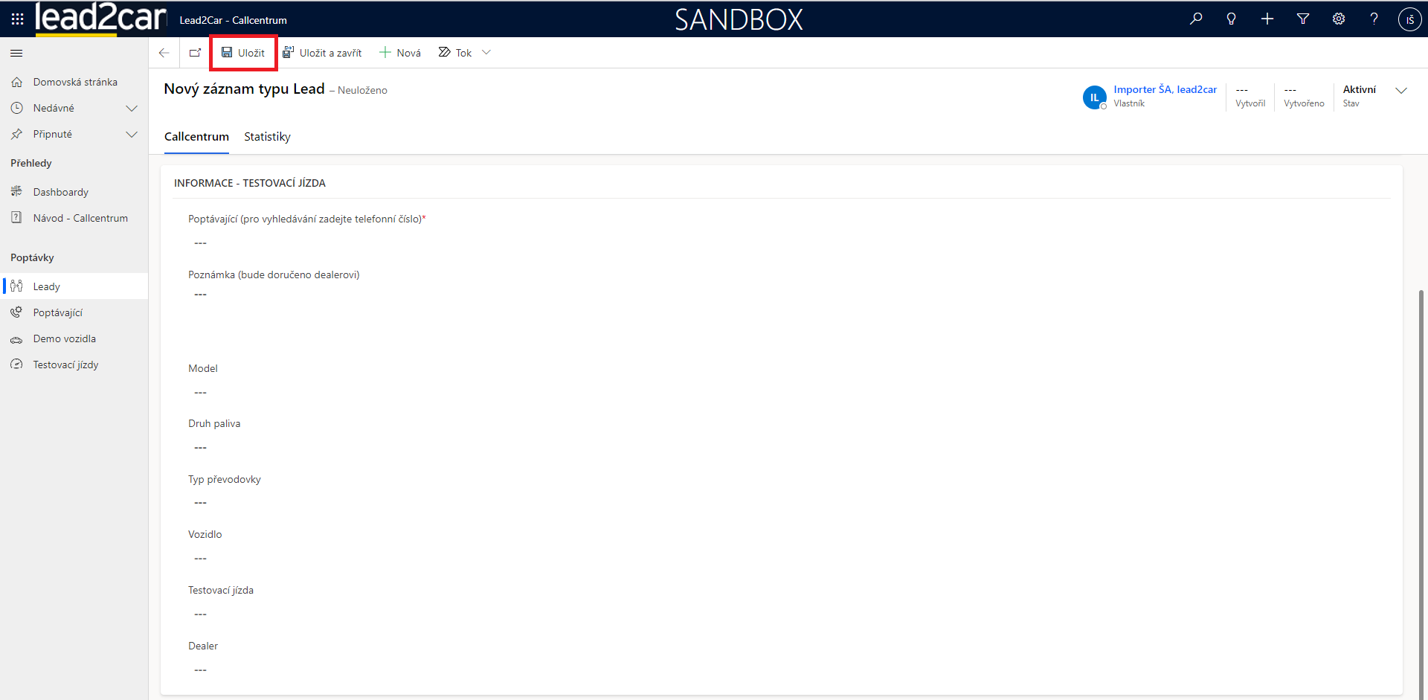Switch to the Statistiky tab
This screenshot has height=700, width=1428.
tap(267, 137)
